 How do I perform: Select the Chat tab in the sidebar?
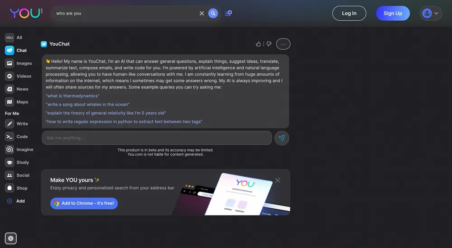(16, 51)
